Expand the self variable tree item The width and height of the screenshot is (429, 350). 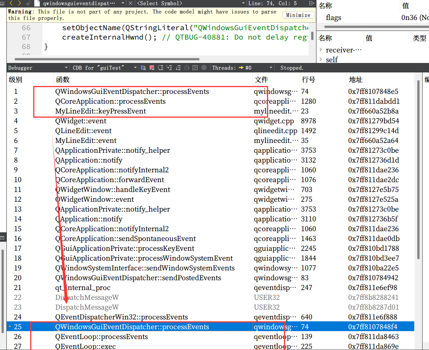[321, 59]
